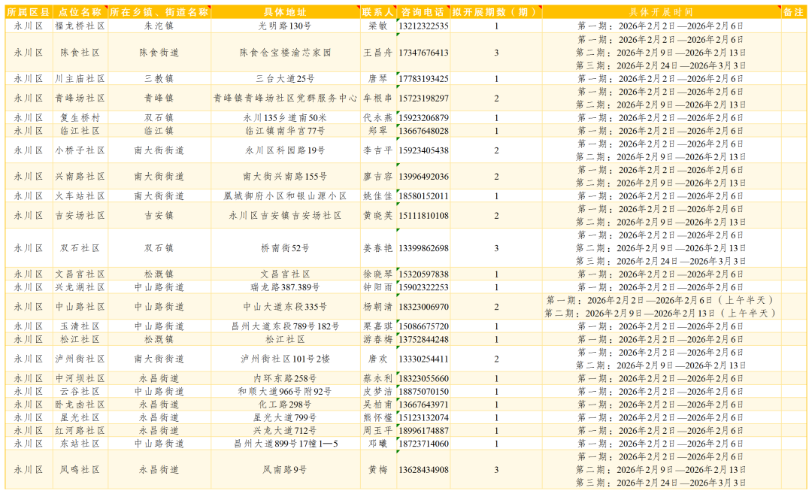Click contact name 梁敏
The width and height of the screenshot is (812, 494).
[378, 26]
